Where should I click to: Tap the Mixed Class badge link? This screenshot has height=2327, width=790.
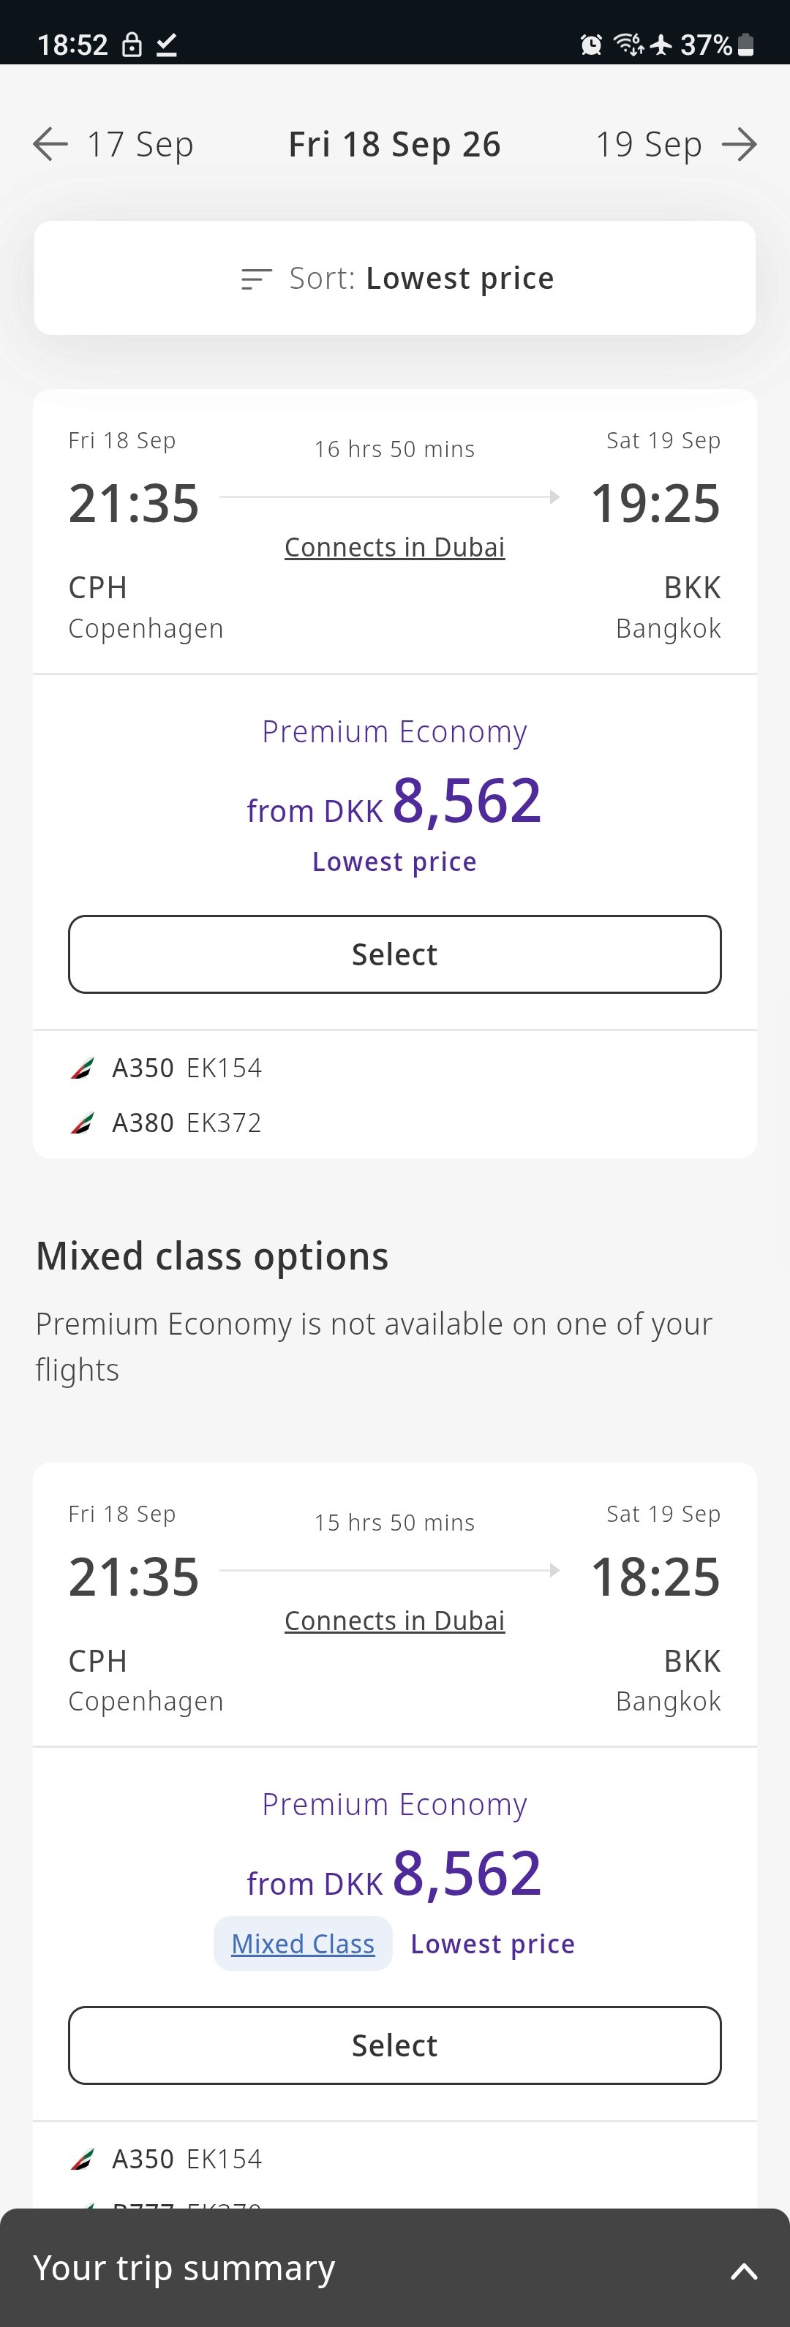[303, 1944]
